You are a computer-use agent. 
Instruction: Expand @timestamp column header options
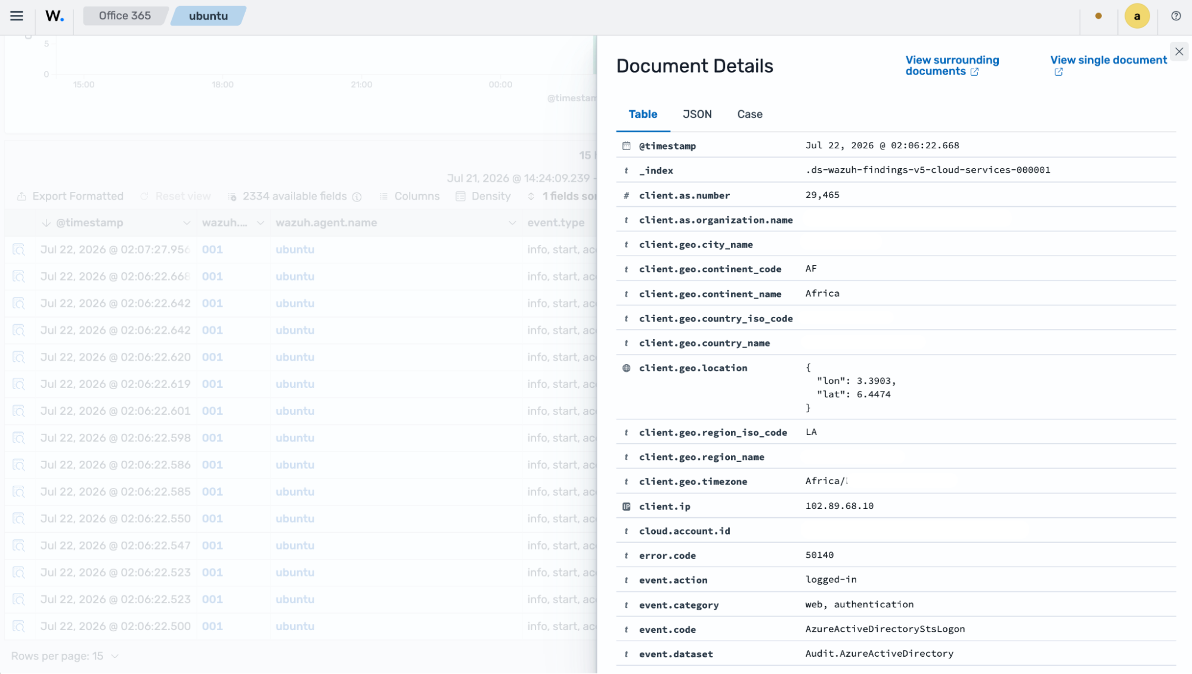[187, 223]
